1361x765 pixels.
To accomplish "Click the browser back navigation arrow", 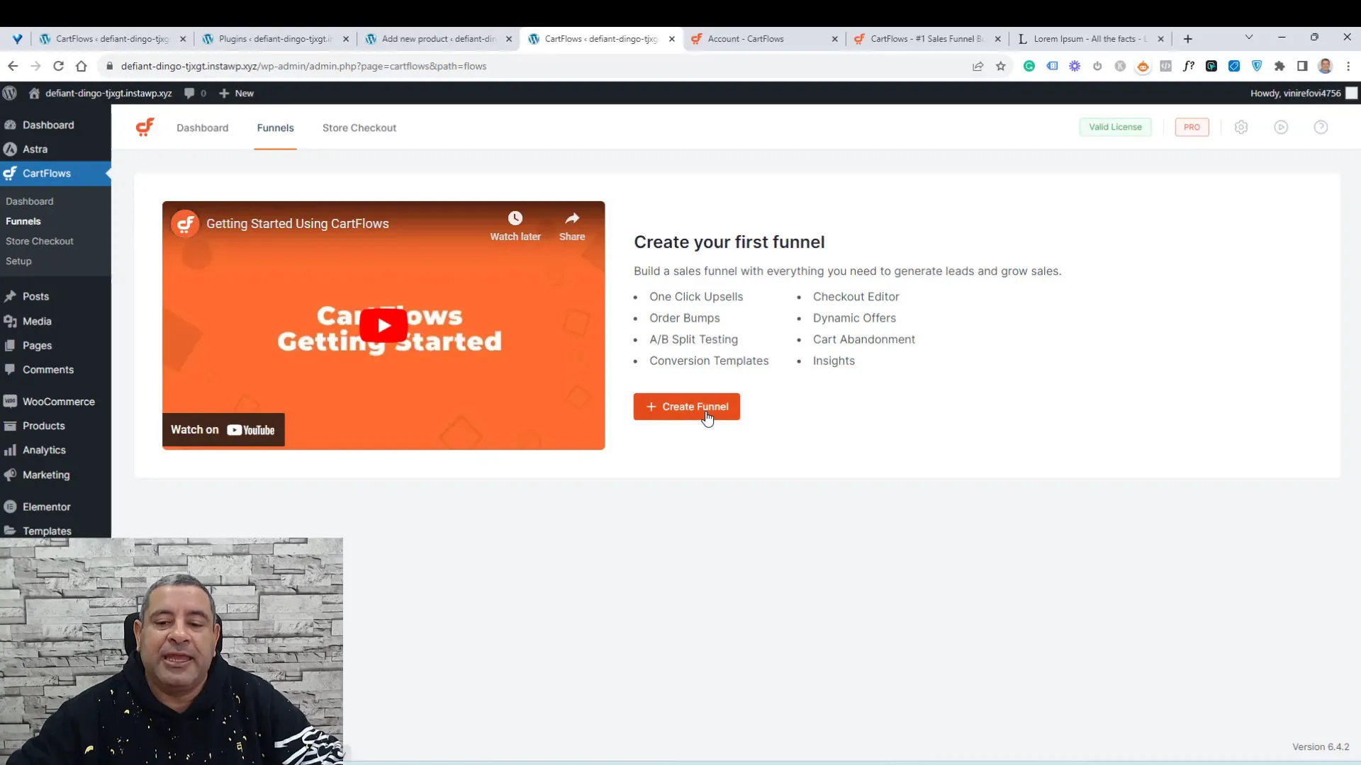I will (x=12, y=67).
